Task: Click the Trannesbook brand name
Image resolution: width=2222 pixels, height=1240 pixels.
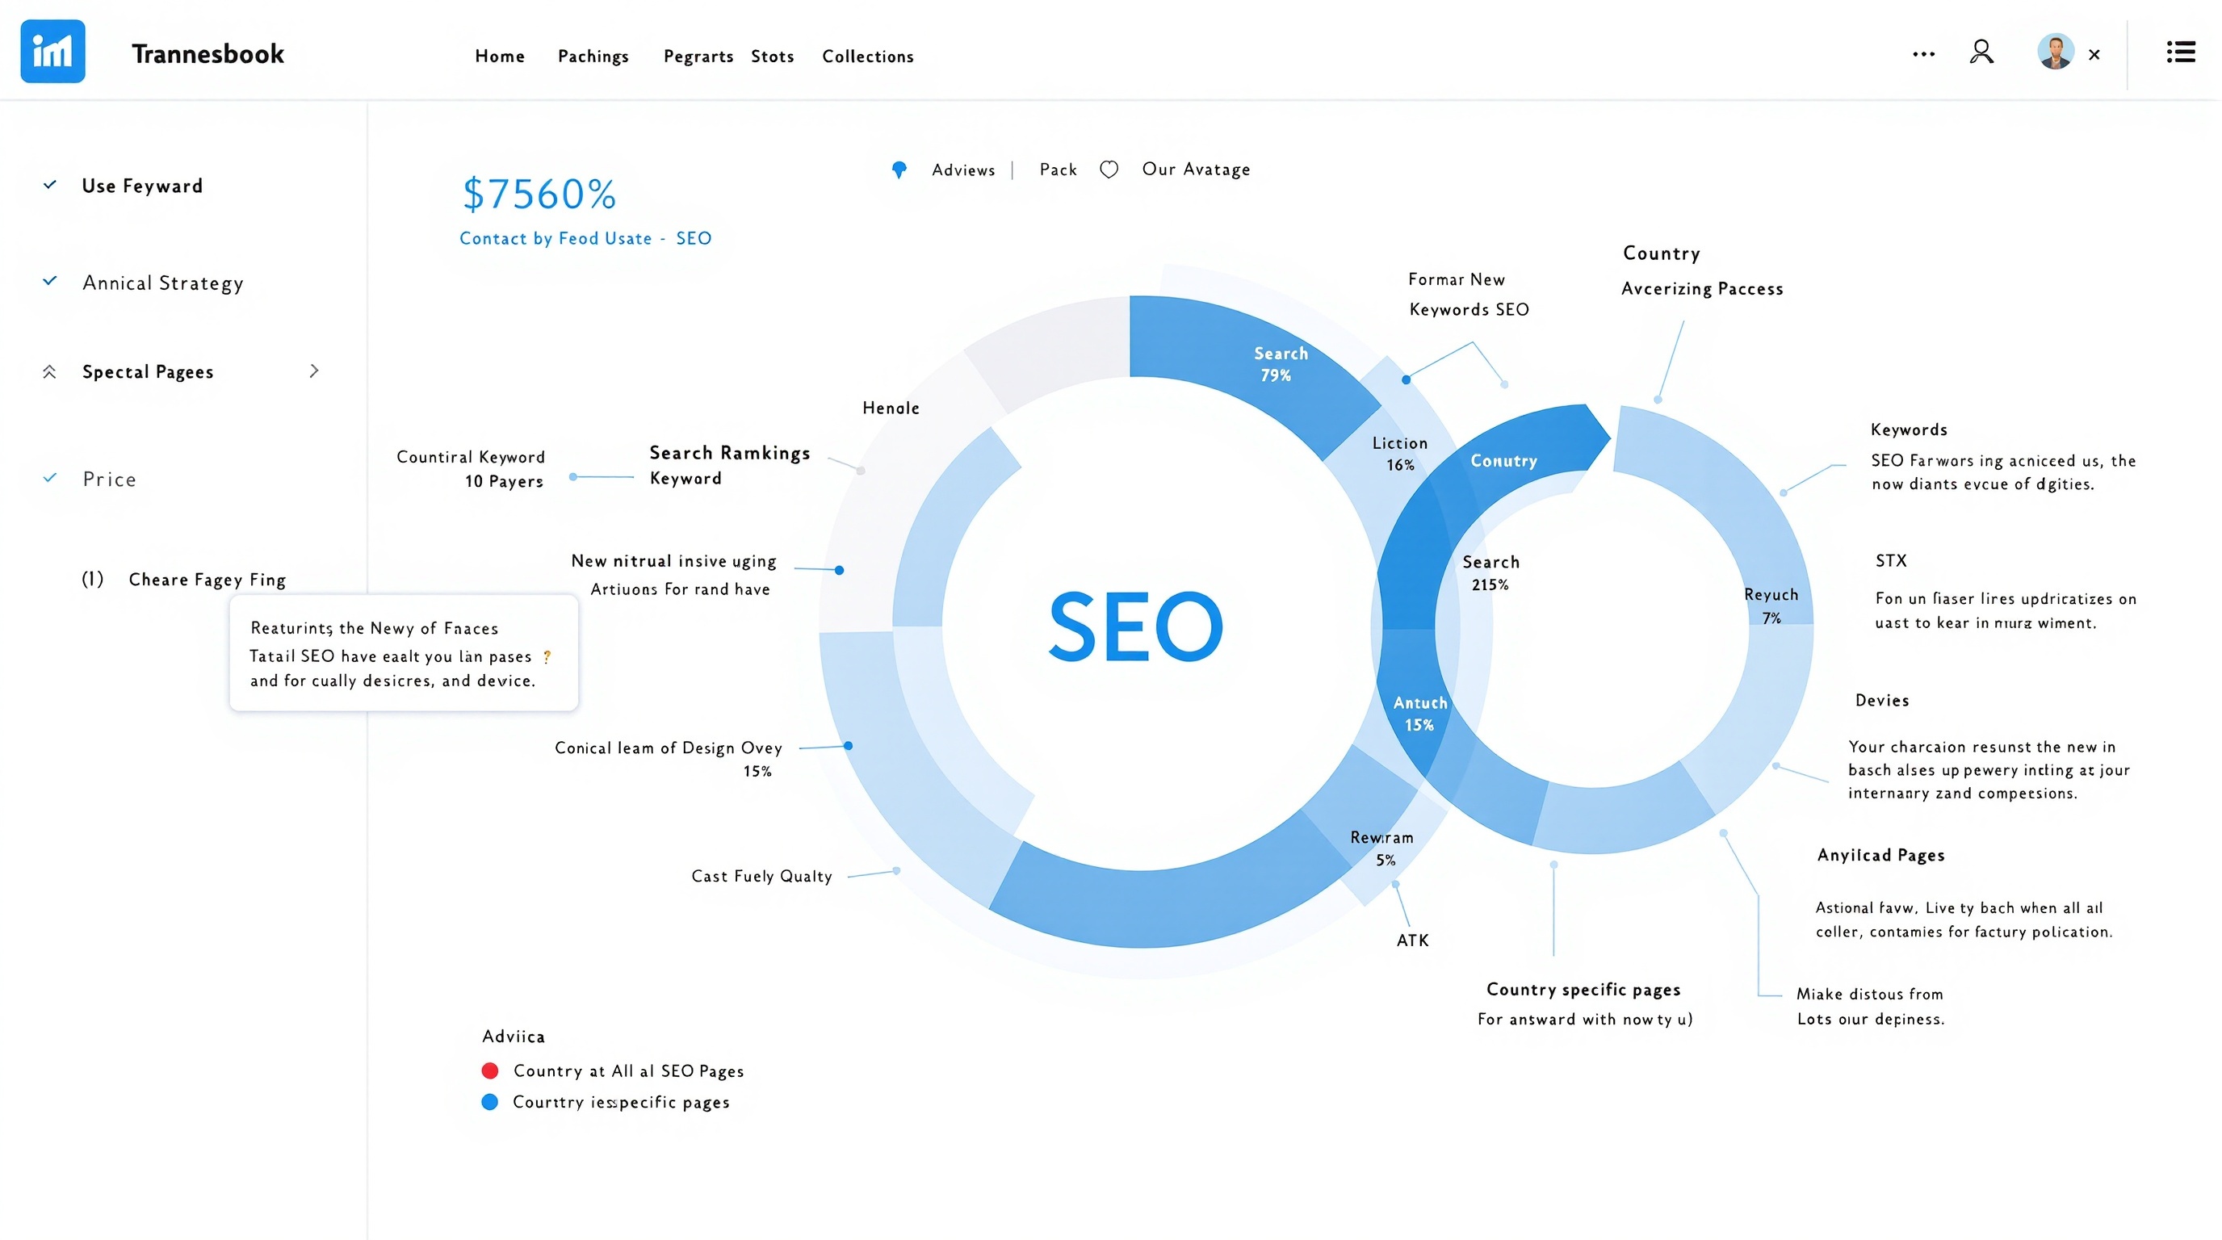Action: tap(208, 53)
